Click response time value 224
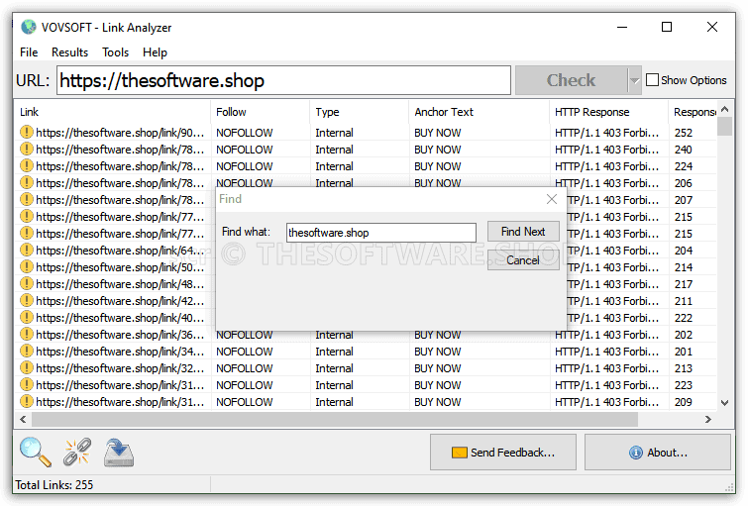748x506 pixels. 684,166
